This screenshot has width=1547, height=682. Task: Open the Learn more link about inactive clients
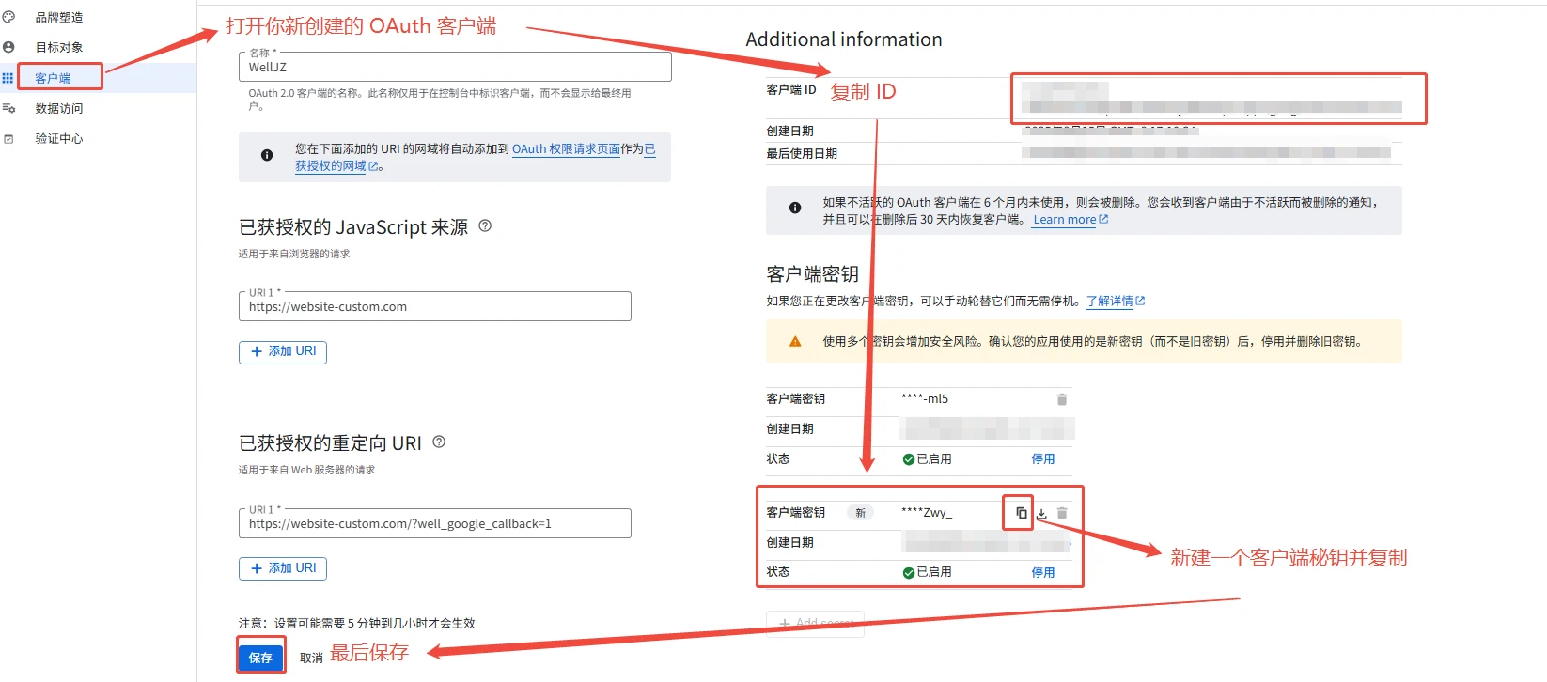[x=1065, y=220]
